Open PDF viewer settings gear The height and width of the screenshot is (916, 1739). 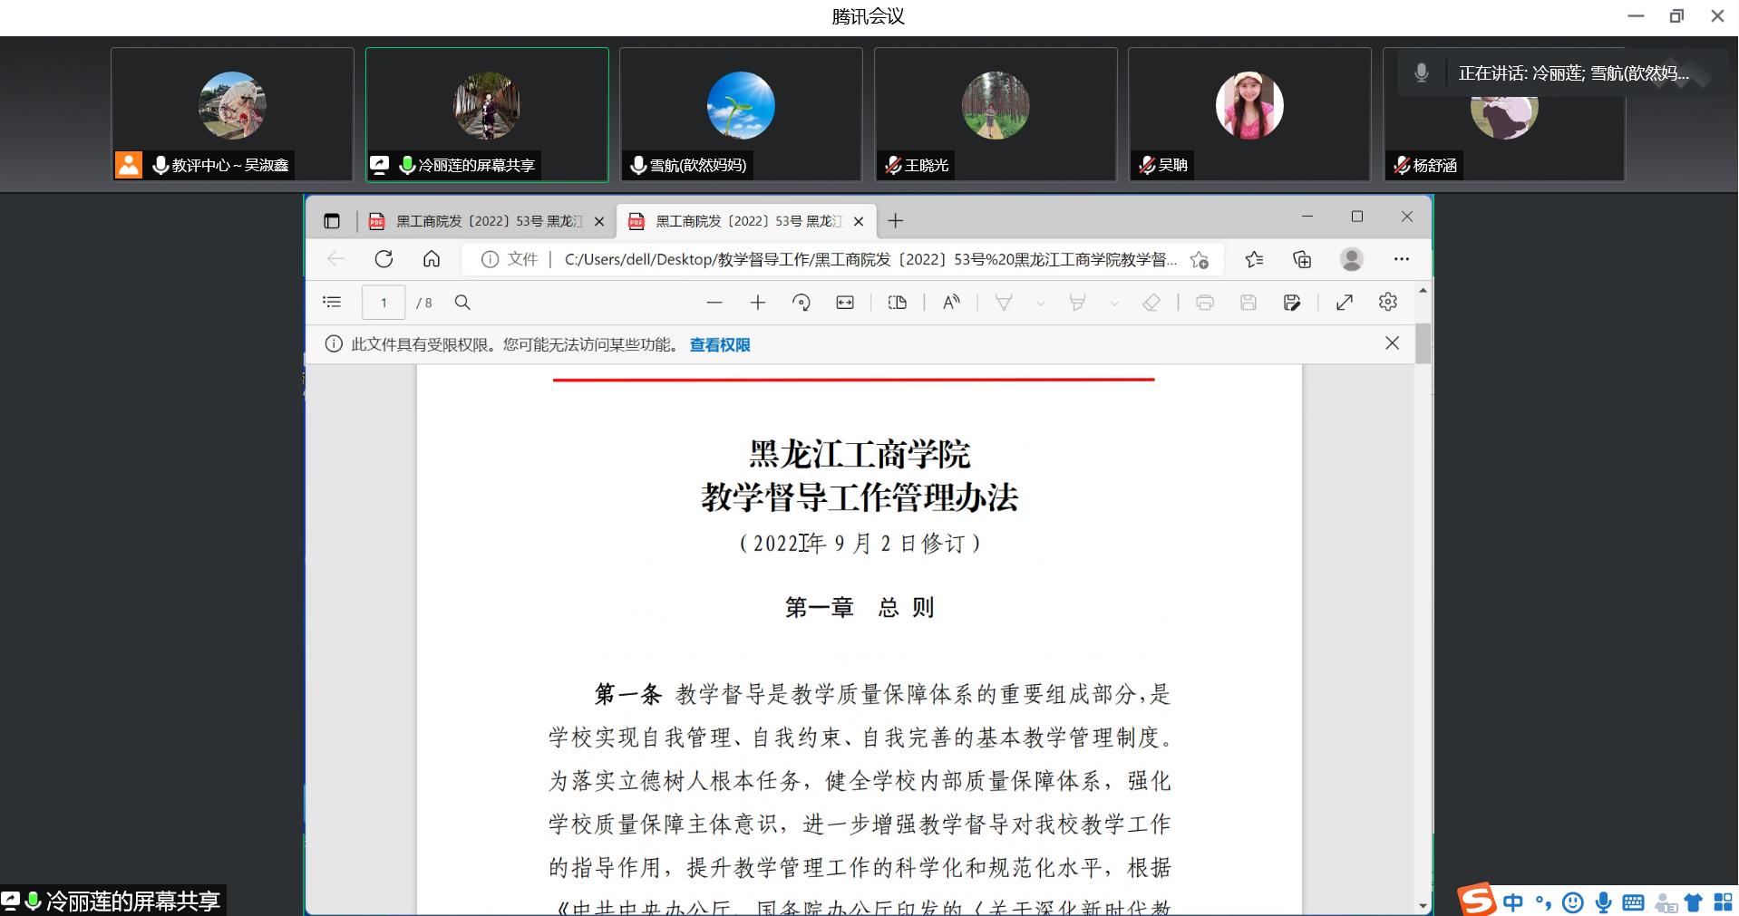(1387, 303)
